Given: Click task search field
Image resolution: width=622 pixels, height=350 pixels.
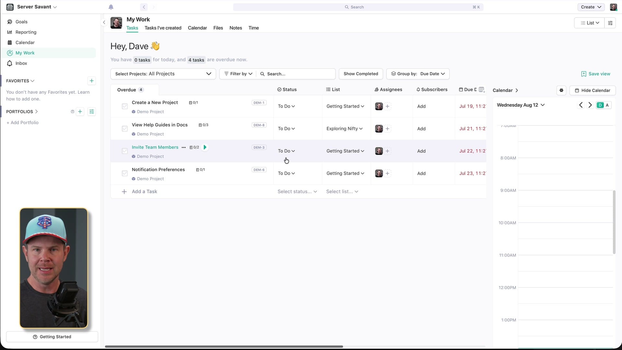Looking at the screenshot, I should 296,74.
